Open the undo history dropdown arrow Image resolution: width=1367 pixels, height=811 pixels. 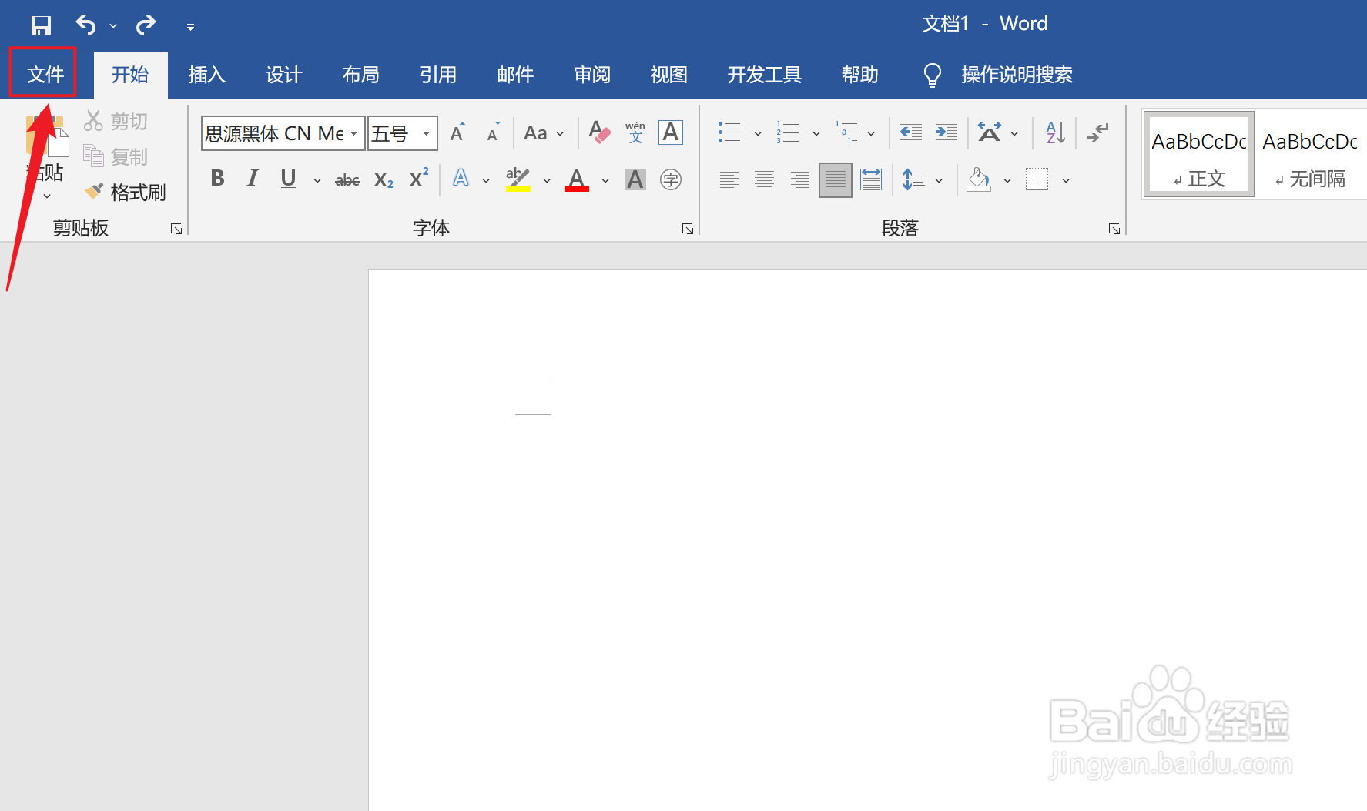113,26
